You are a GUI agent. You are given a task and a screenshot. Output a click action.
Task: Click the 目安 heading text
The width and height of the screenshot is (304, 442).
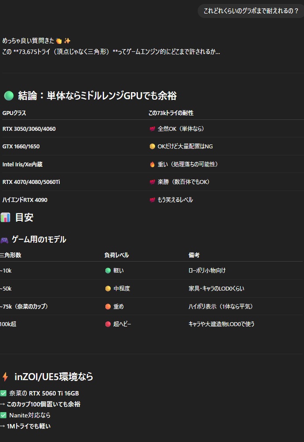click(x=24, y=217)
